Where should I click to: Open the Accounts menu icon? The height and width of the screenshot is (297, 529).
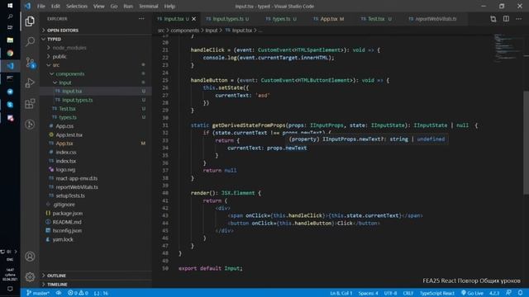(30, 257)
